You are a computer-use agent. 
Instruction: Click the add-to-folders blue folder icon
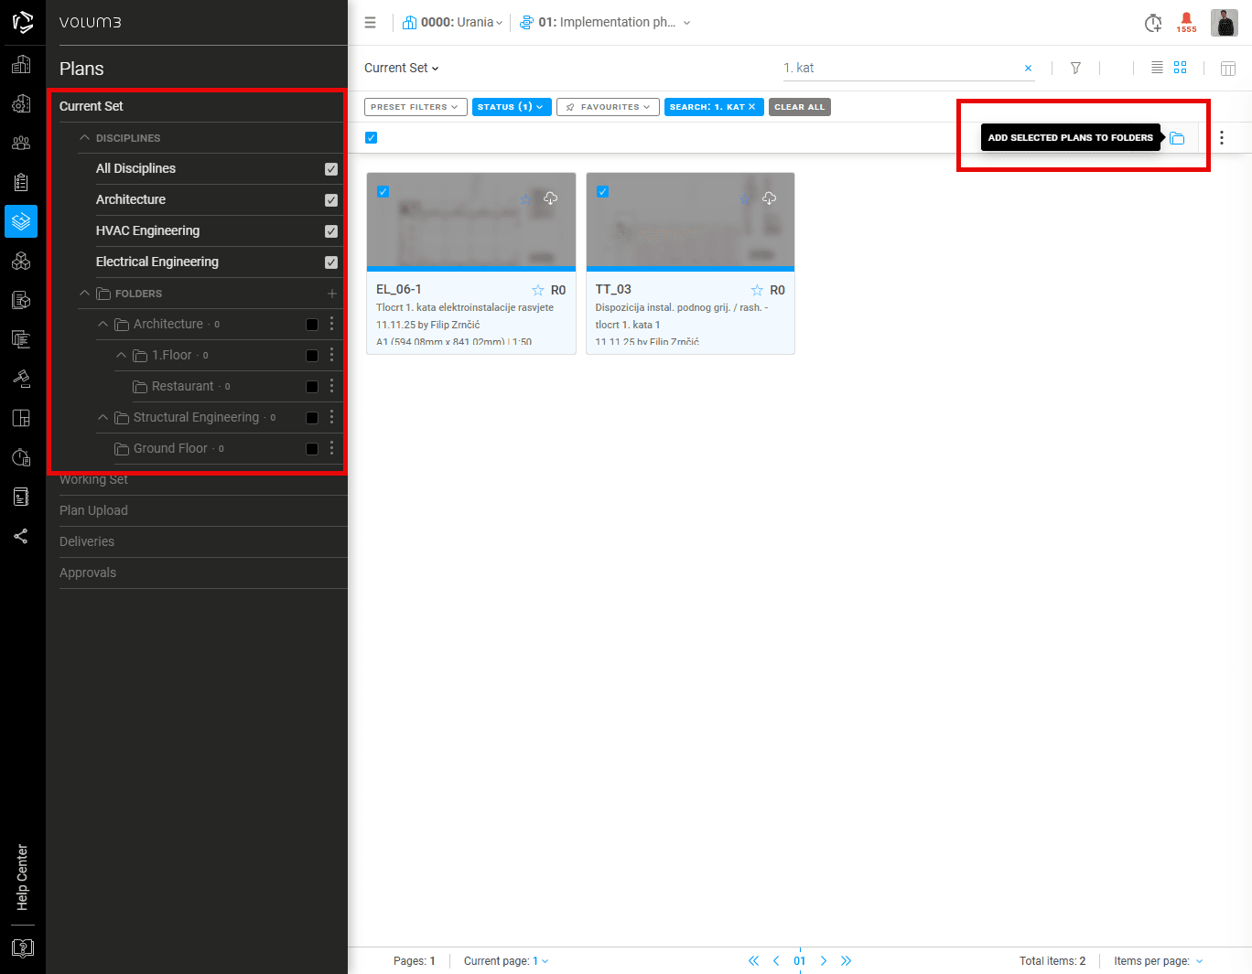1177,138
